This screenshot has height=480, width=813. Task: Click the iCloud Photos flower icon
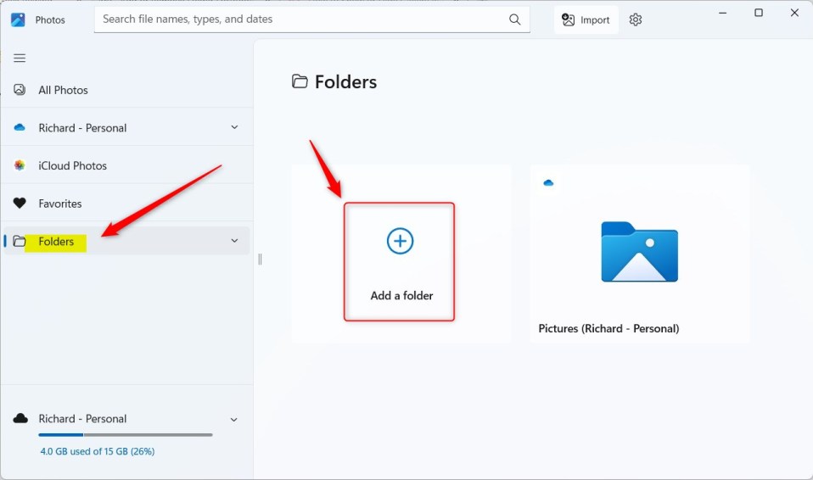pyautogui.click(x=20, y=165)
